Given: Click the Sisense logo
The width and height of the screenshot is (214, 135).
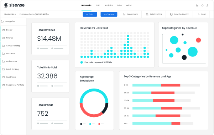Looking at the screenshot, I should coord(15,5).
